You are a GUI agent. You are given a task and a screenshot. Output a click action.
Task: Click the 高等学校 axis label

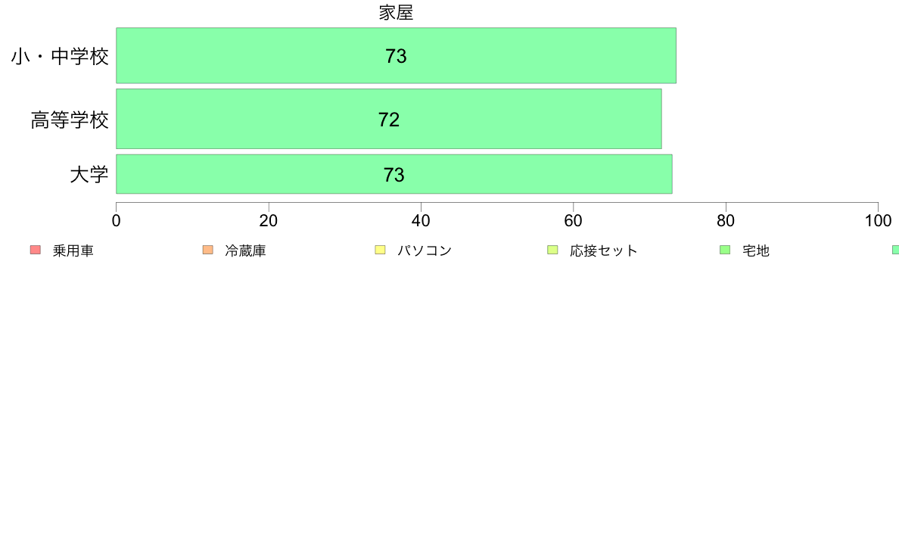70,120
